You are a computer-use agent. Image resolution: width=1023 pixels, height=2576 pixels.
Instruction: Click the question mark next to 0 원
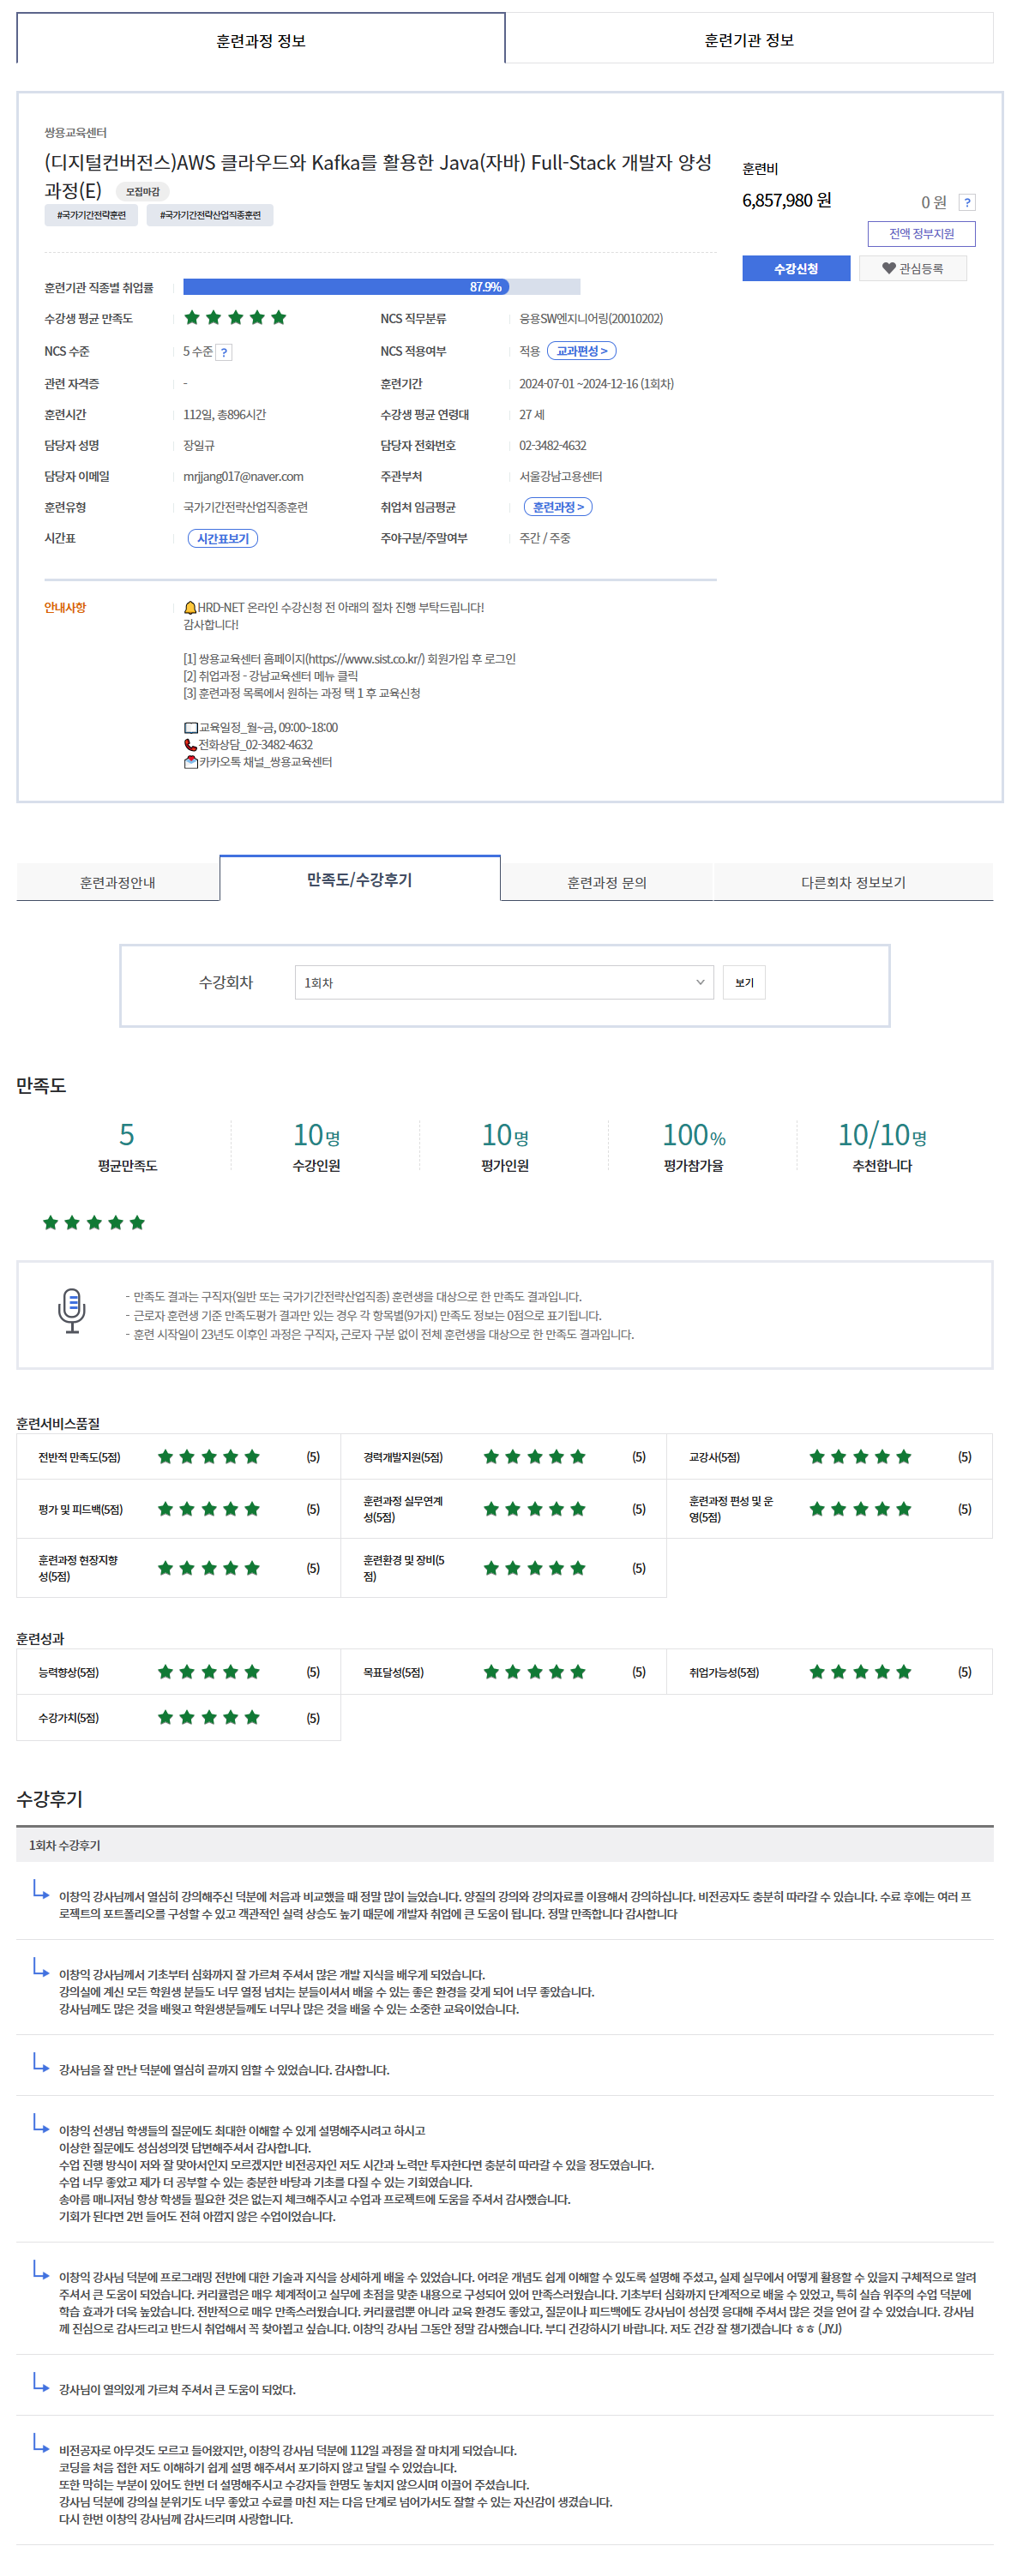click(966, 203)
